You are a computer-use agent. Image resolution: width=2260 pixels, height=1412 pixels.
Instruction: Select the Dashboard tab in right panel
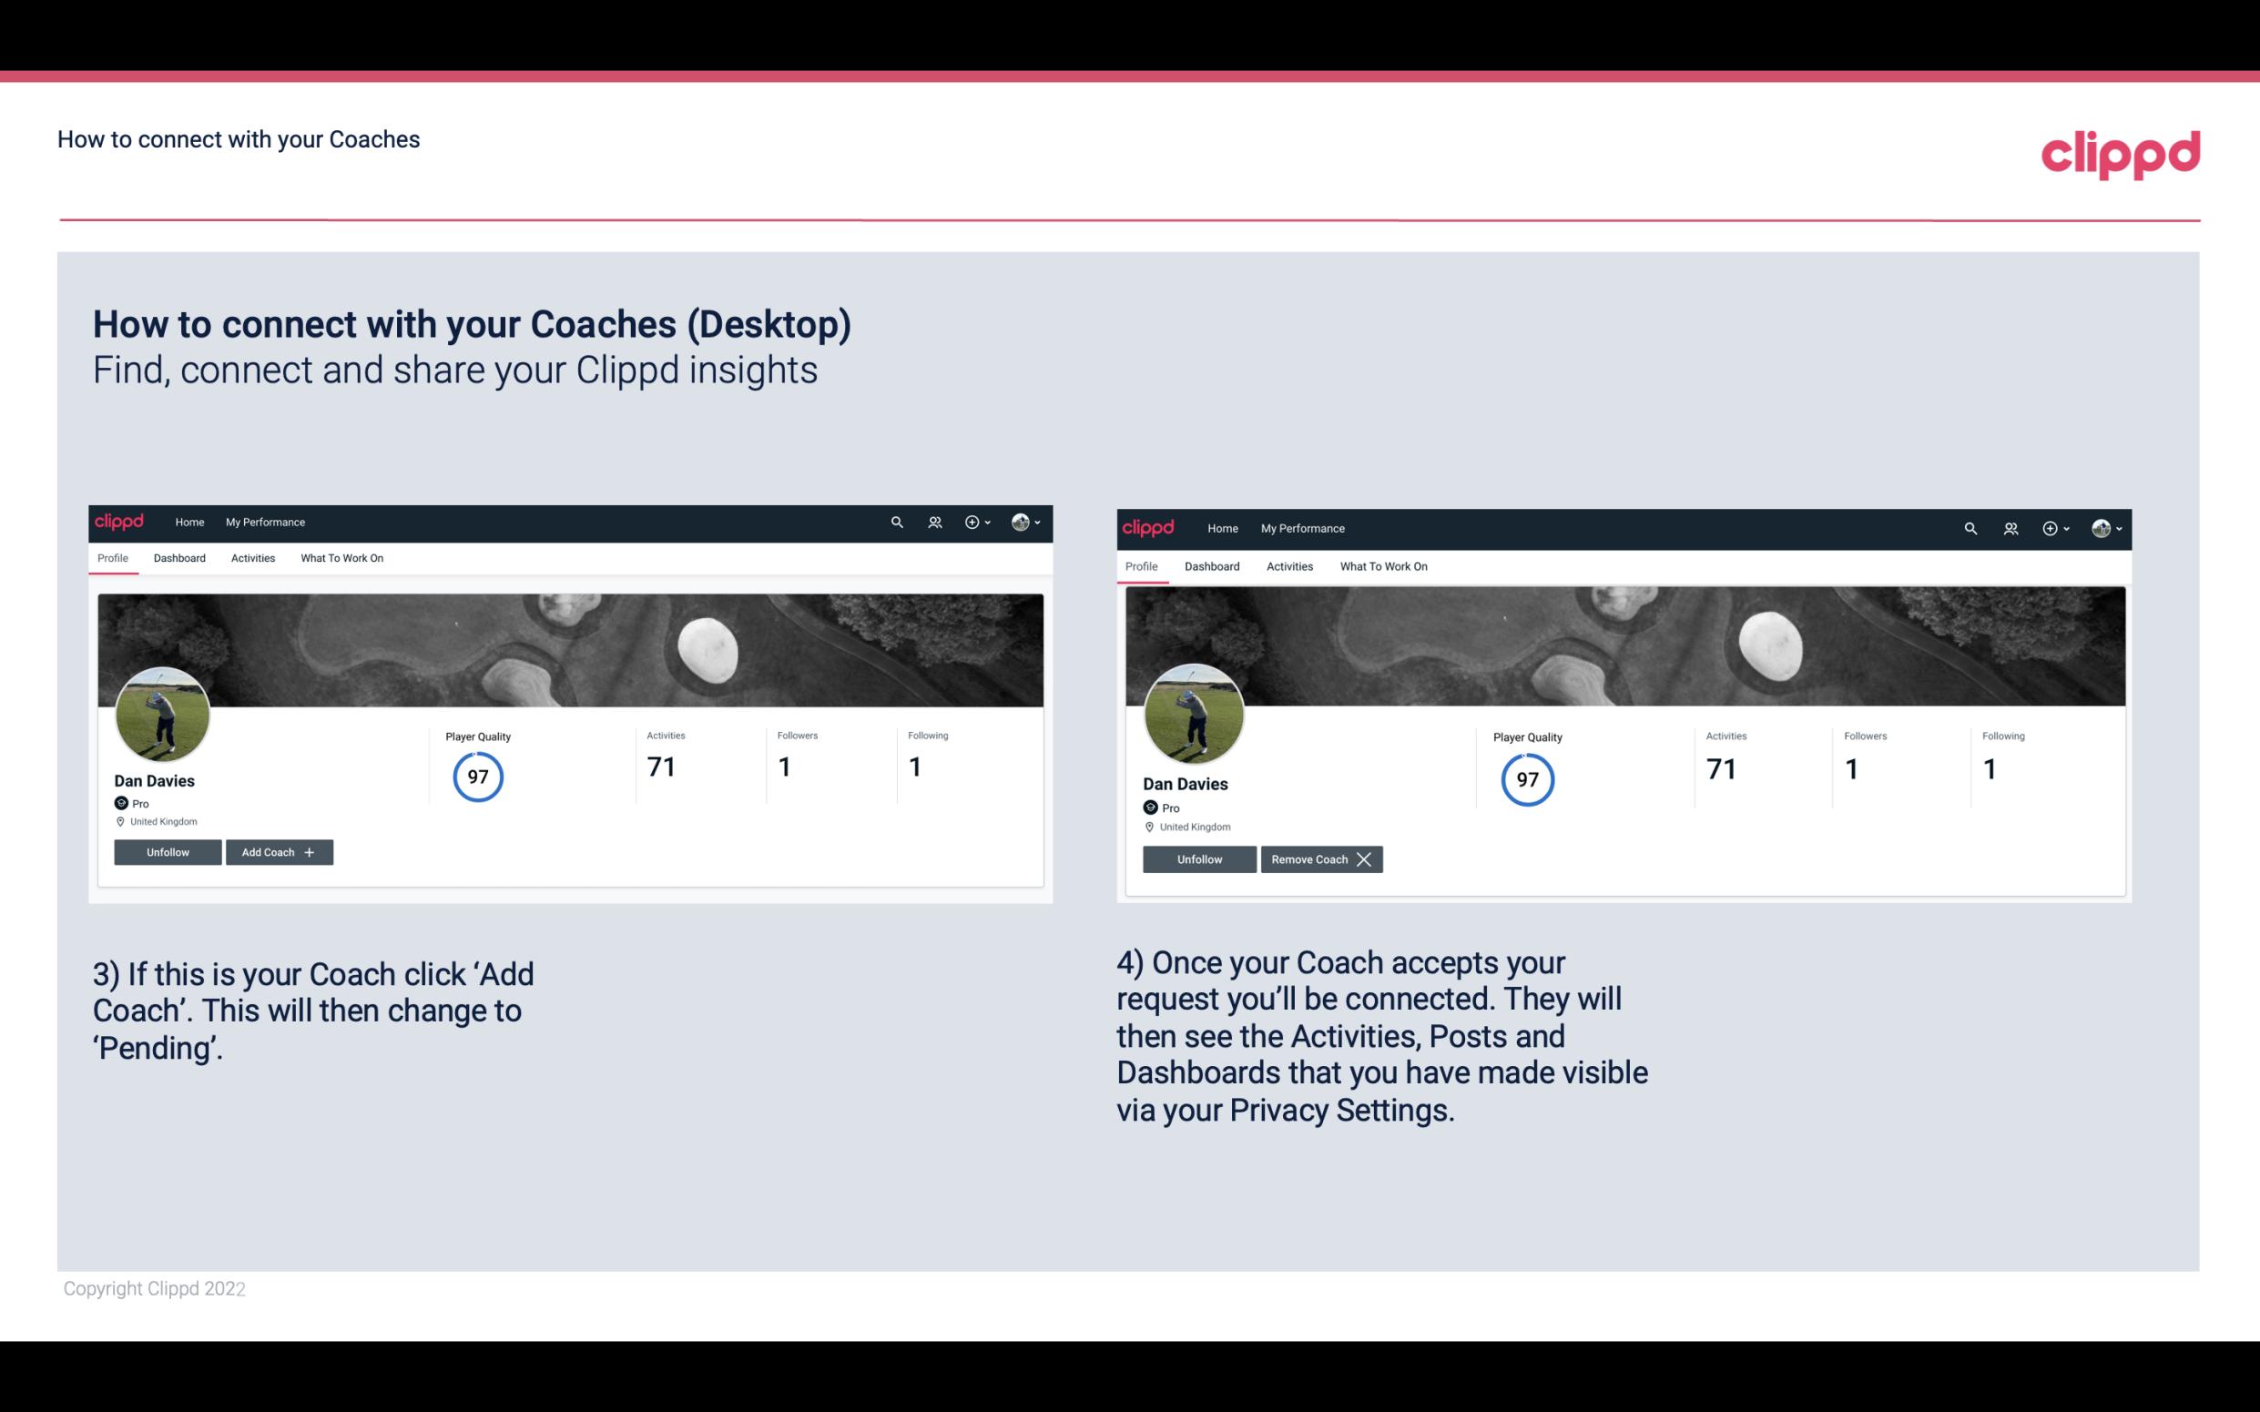point(1212,564)
